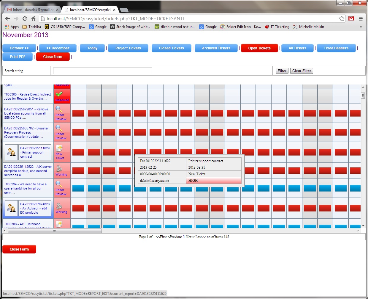The height and width of the screenshot is (299, 368).
Task: Show Open Tickets view
Action: coord(259,48)
